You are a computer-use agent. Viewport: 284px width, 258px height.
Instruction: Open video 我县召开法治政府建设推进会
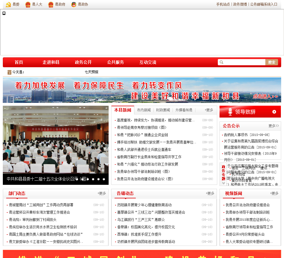pos(248,205)
